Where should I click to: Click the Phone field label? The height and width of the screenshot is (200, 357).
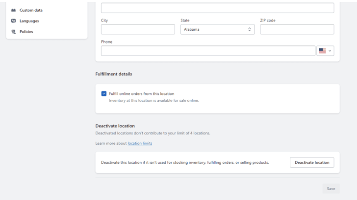106,42
